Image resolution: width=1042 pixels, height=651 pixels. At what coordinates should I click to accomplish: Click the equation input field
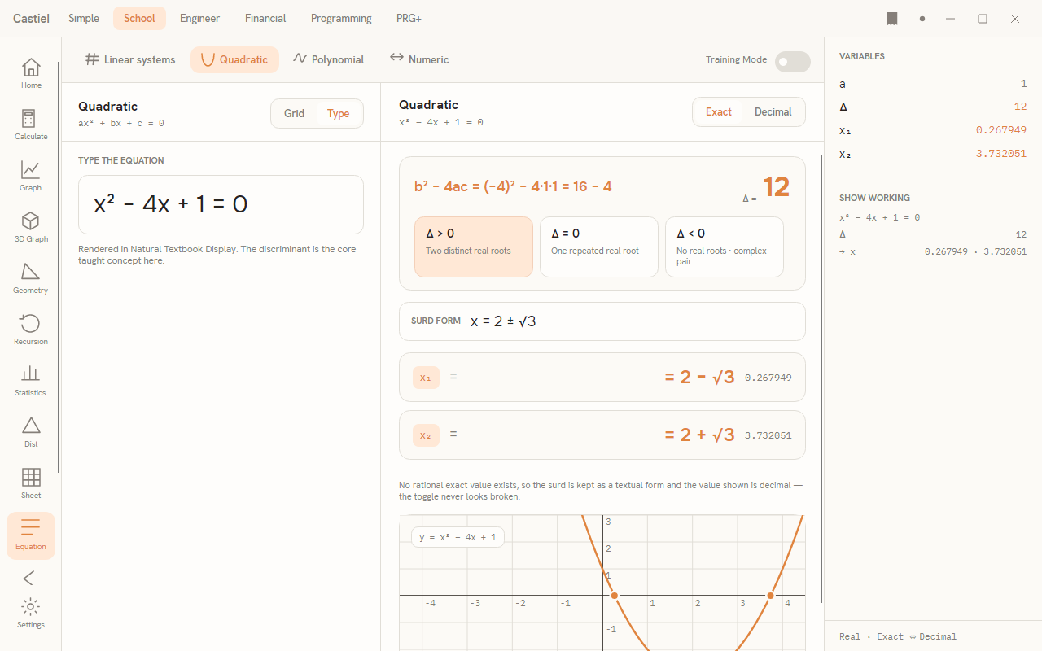point(221,204)
